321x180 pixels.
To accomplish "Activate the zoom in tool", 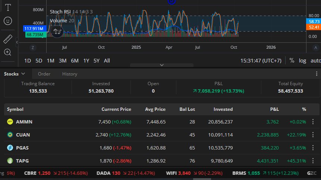I will click(8, 52).
